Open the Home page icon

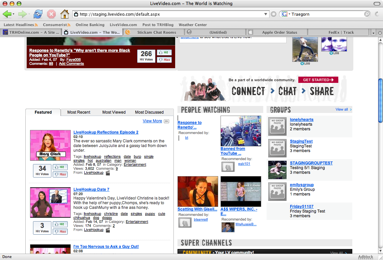(x=65, y=14)
